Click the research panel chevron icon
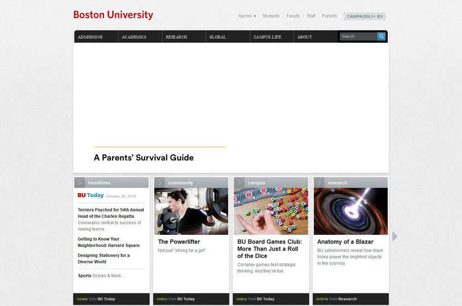The image size is (462, 306). tap(319, 183)
